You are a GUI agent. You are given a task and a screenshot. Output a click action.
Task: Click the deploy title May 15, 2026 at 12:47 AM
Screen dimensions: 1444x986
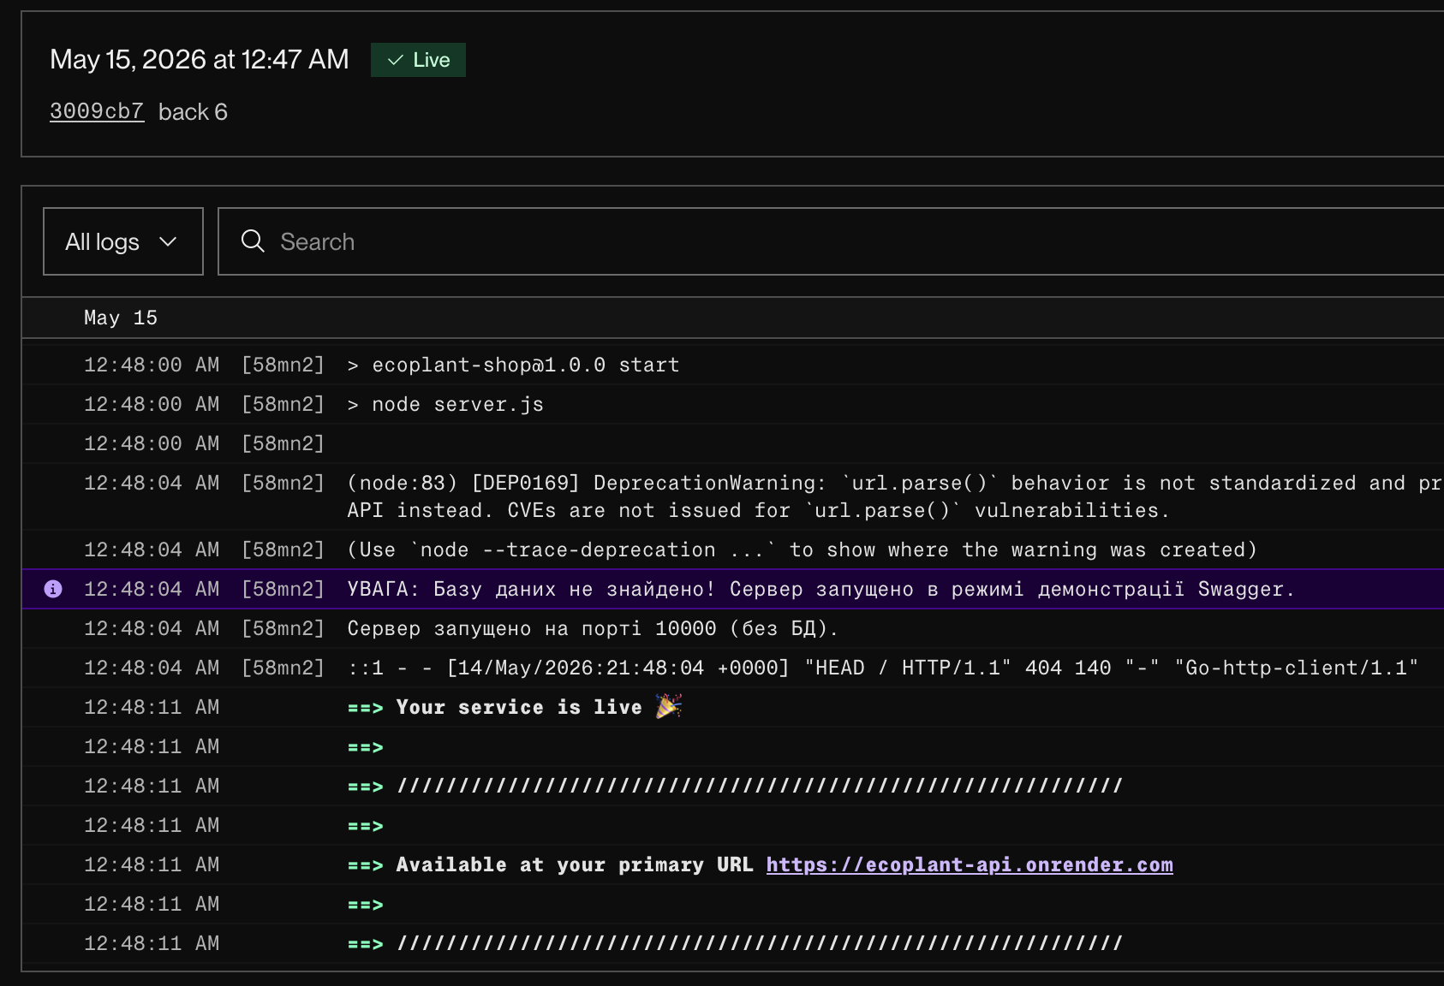pos(200,59)
